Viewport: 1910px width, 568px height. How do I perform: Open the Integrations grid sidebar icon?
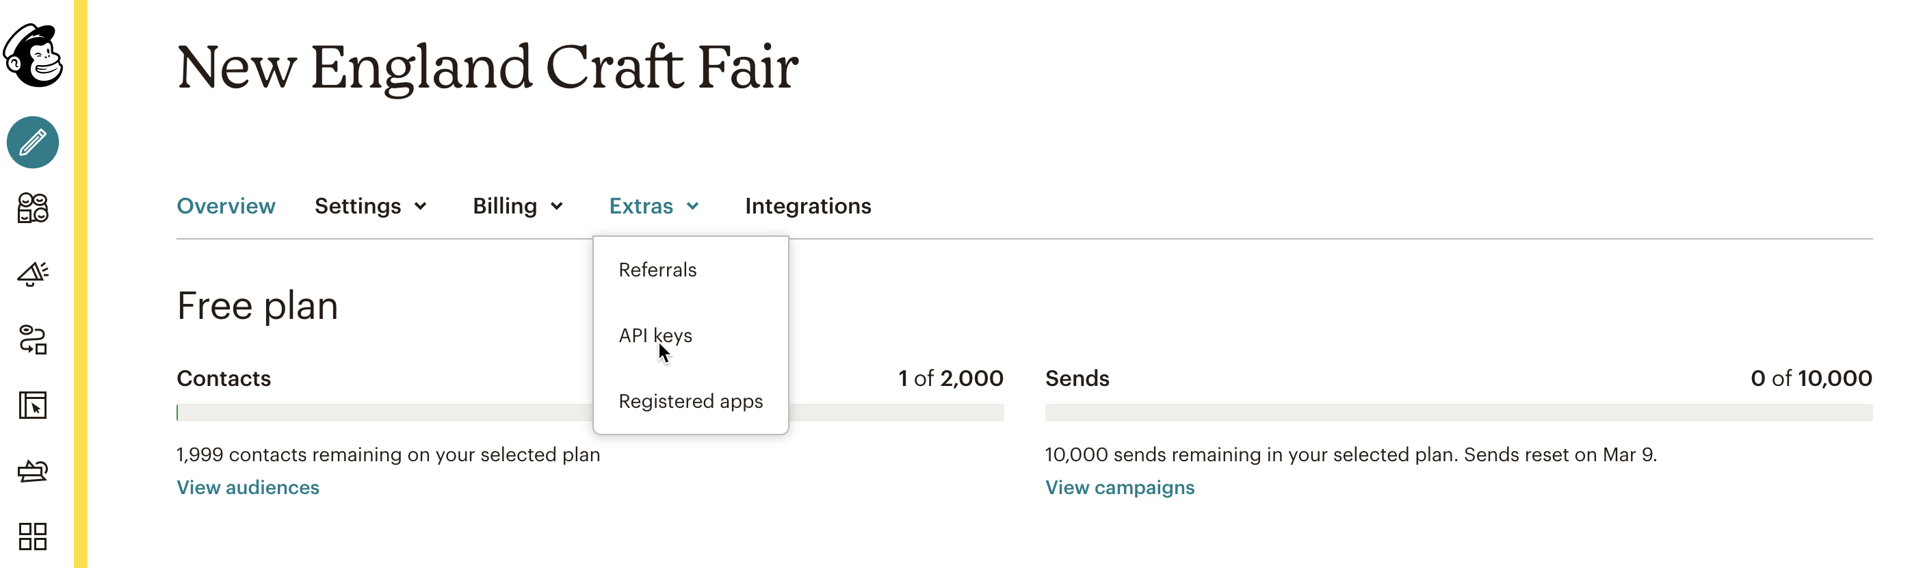[x=34, y=536]
